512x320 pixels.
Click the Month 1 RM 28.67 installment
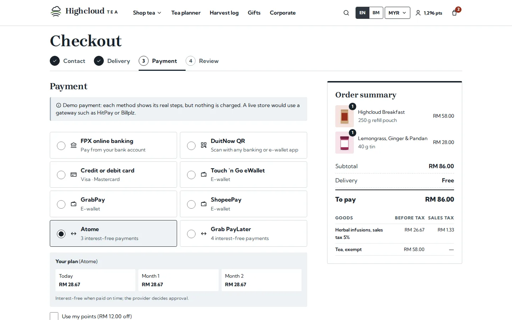tap(178, 280)
